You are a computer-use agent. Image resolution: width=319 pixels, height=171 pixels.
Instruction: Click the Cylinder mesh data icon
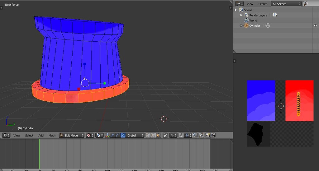(268, 25)
